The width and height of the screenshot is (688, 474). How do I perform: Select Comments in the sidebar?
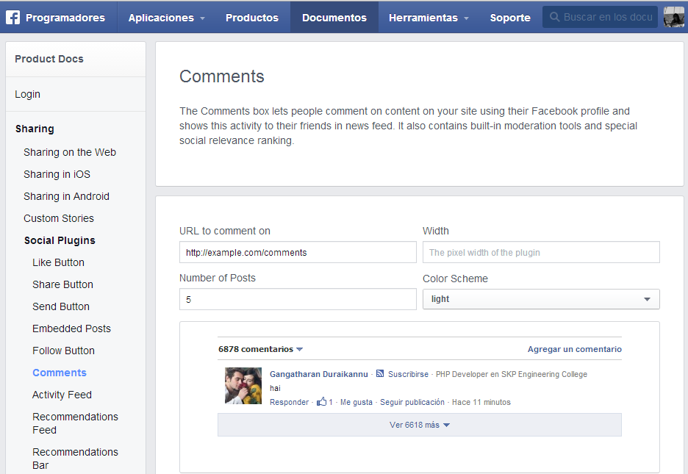(x=60, y=373)
